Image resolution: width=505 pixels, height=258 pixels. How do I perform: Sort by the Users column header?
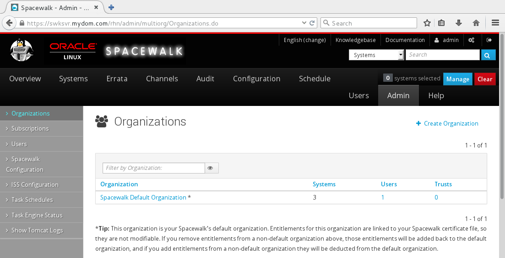click(389, 184)
